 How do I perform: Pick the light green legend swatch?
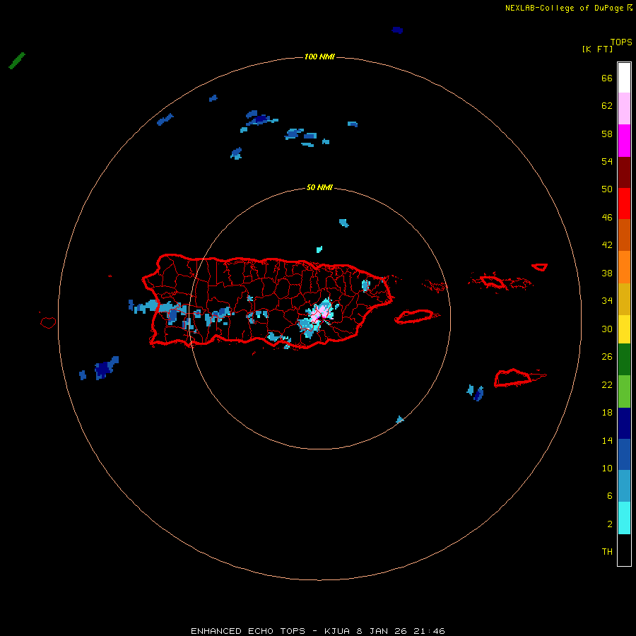624,391
